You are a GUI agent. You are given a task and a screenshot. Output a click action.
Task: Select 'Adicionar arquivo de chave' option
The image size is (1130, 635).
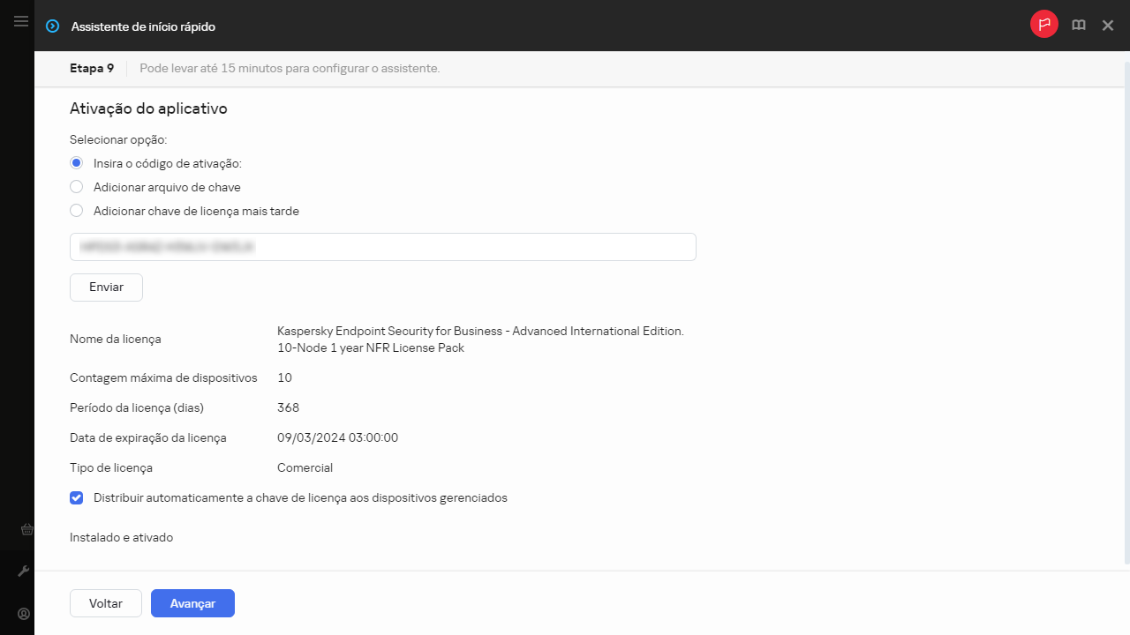tap(76, 187)
